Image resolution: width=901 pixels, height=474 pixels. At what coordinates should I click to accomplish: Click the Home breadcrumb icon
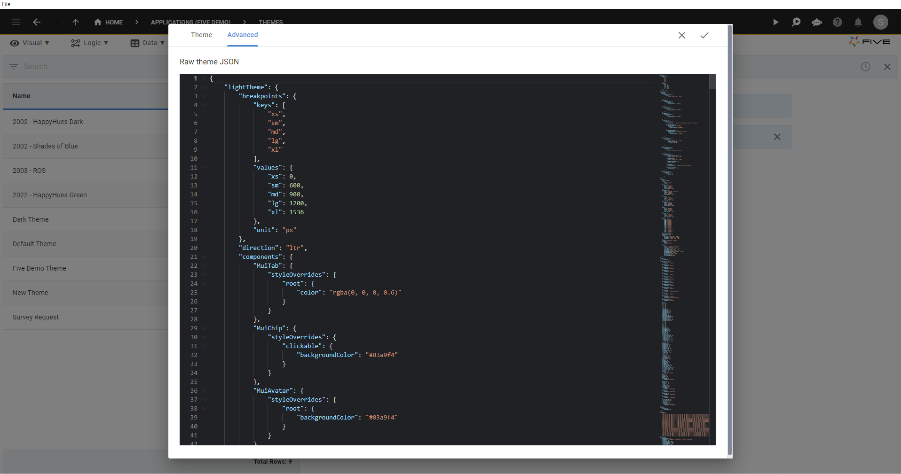pyautogui.click(x=97, y=22)
